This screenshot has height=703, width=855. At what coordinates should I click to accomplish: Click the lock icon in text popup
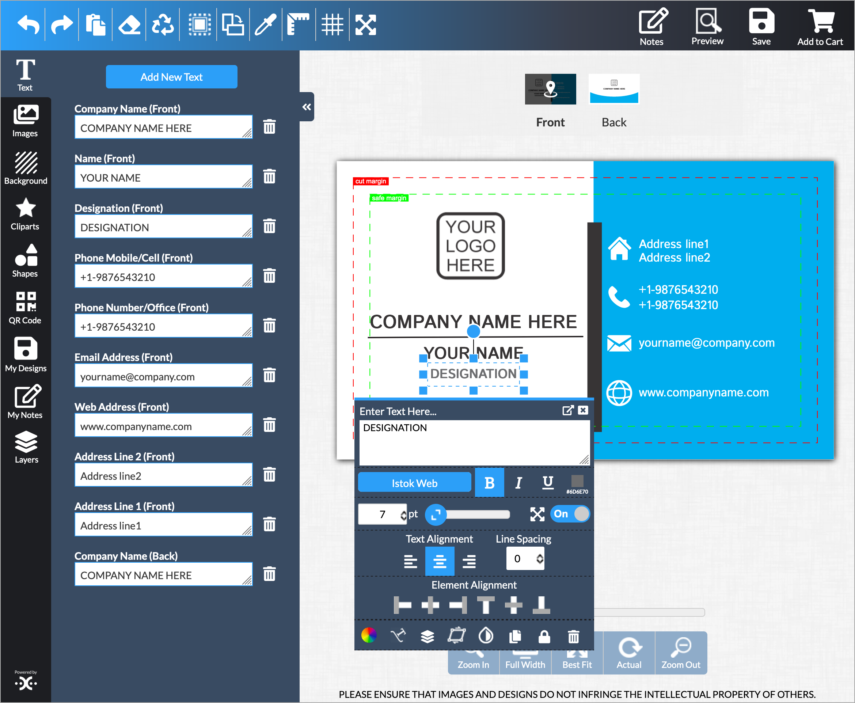point(544,636)
